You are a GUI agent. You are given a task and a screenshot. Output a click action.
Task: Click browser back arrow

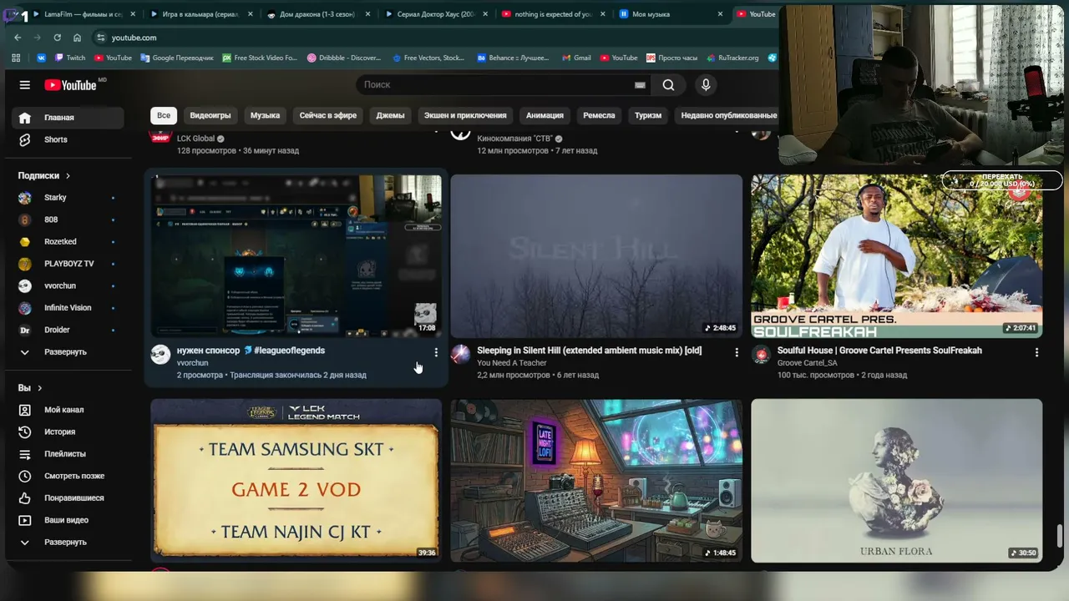pos(18,38)
